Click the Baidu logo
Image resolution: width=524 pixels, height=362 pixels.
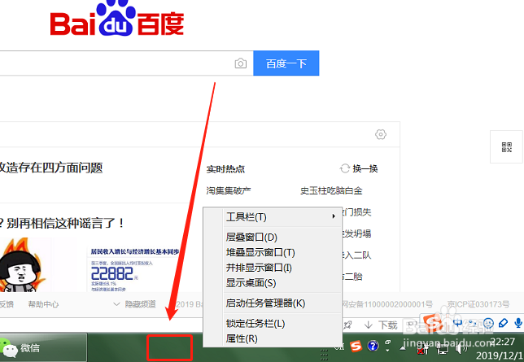click(x=116, y=19)
